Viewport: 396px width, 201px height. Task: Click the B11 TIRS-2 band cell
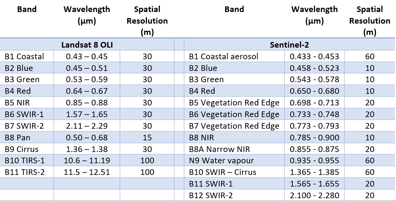tap(27, 172)
